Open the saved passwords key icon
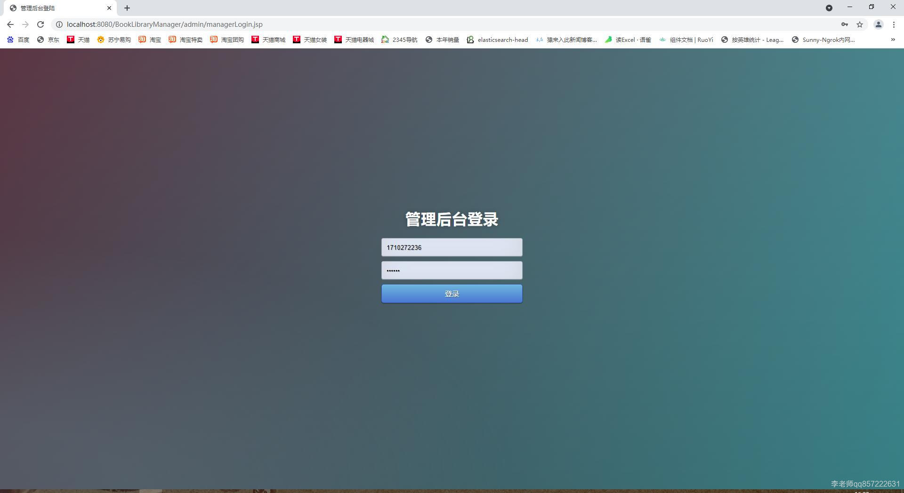Viewport: 904px width, 493px height. coord(844,24)
